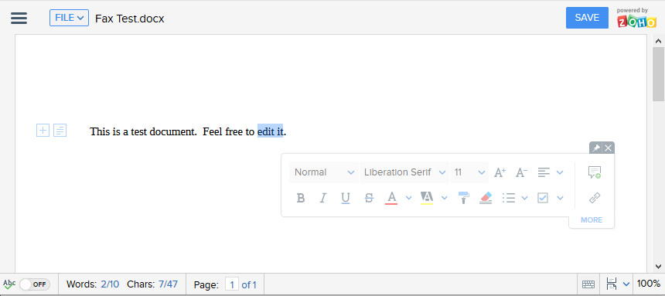
Task: Click the Abc spell check icon
Action: 9,284
